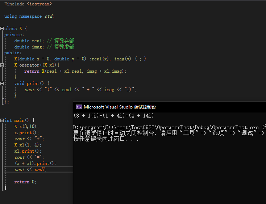
Task: Click the 'return 0;' statement
Action: click(x=25, y=182)
